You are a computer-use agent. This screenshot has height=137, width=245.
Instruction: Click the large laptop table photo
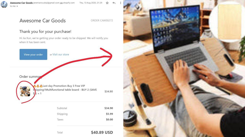point(184,68)
